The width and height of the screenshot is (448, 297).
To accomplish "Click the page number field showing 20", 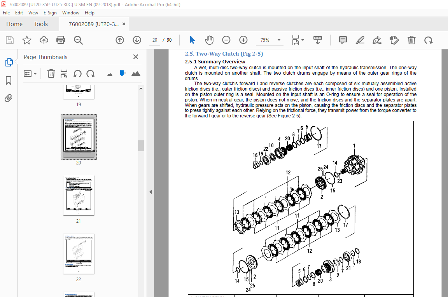I will (155, 40).
